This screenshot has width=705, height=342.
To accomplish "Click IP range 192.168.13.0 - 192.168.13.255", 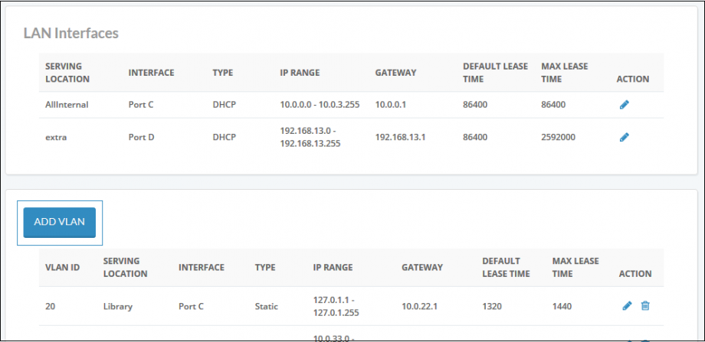I will 310,138.
